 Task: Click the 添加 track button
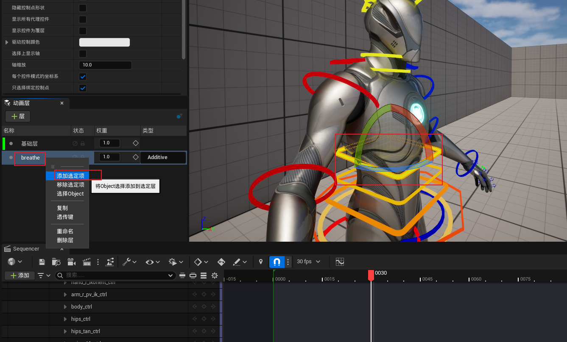20,276
